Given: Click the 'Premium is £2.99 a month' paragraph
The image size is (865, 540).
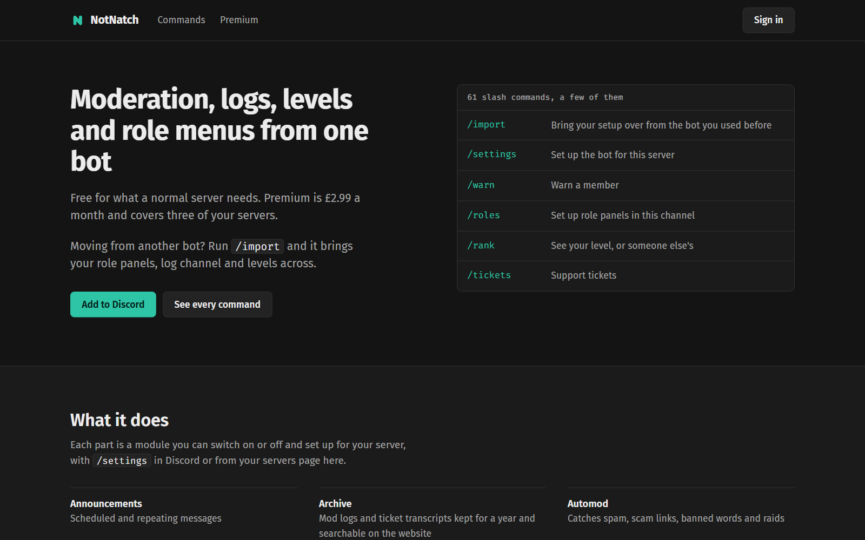Looking at the screenshot, I should pos(215,206).
